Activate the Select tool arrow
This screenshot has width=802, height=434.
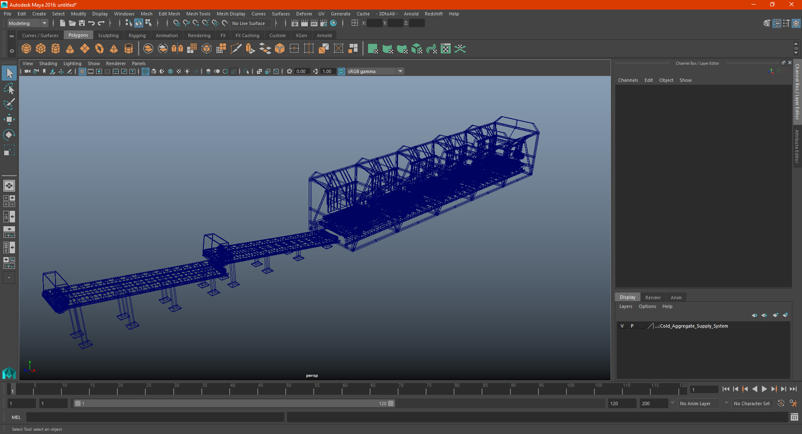(x=9, y=73)
